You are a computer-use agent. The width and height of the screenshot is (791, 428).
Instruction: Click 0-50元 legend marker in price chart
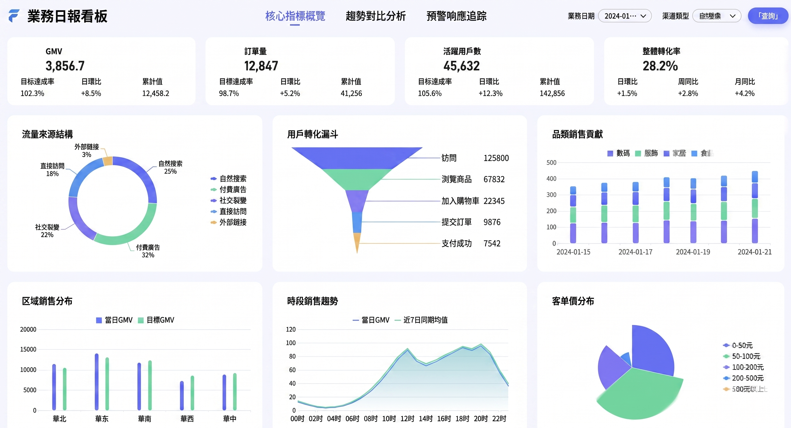[x=726, y=345]
